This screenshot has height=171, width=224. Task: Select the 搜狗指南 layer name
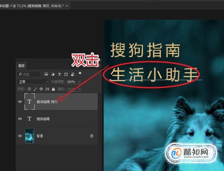click(x=43, y=119)
